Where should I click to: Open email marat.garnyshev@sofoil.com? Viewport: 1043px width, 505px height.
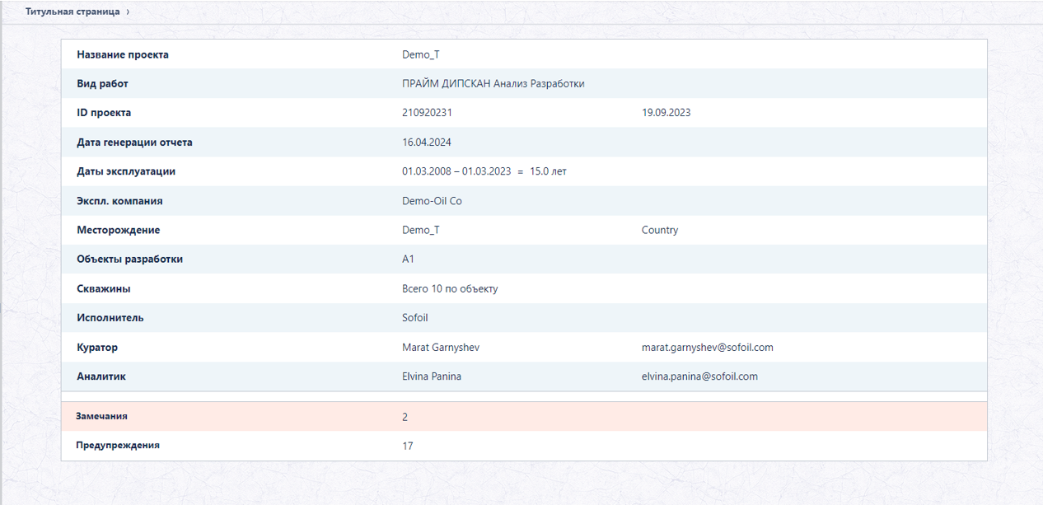(x=708, y=348)
